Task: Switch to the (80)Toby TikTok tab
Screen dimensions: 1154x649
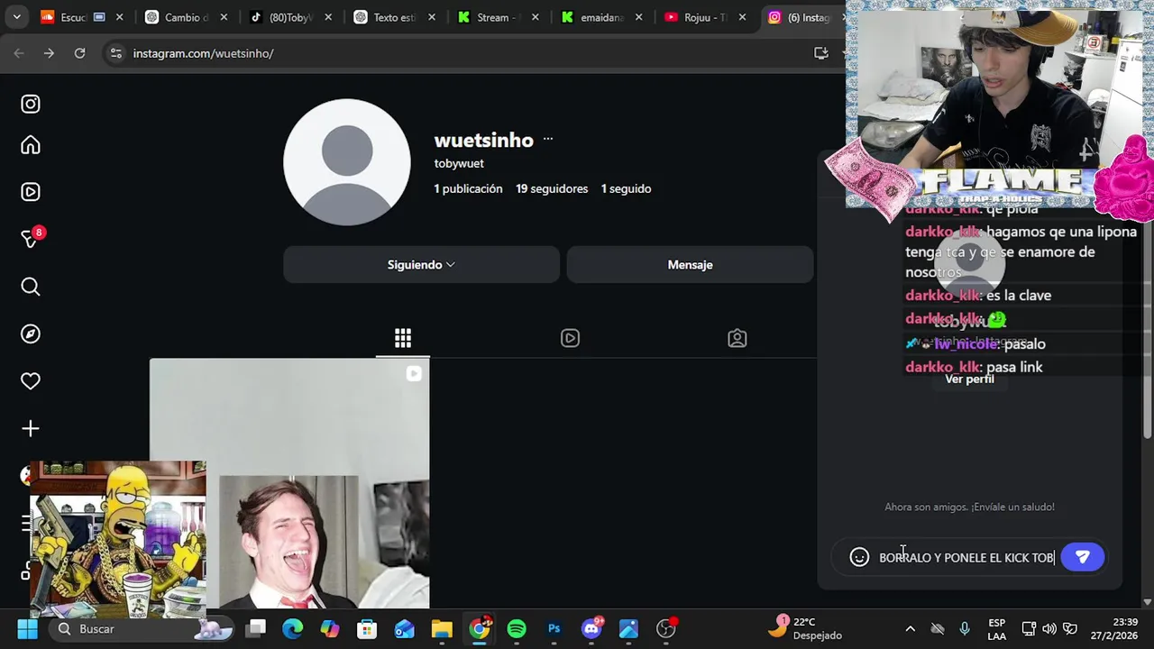Action: (291, 17)
